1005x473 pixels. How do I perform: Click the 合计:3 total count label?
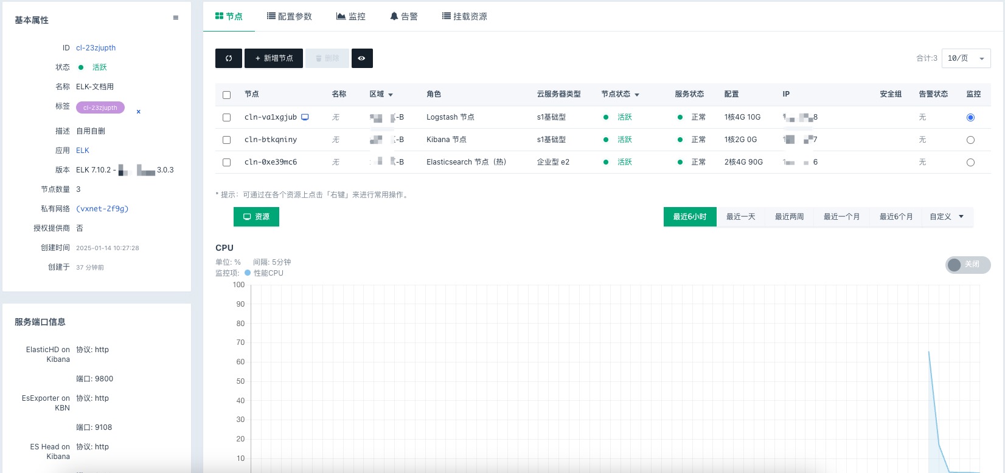tap(927, 58)
